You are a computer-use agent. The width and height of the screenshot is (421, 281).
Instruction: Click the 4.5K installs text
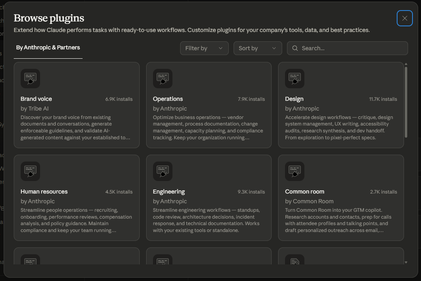[x=119, y=192]
